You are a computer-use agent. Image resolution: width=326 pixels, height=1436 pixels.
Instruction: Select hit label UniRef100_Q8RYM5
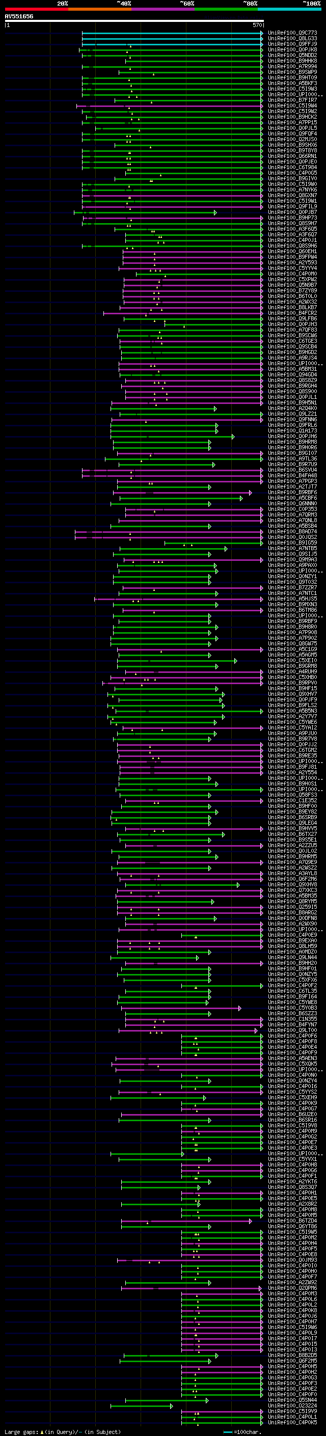(292, 902)
